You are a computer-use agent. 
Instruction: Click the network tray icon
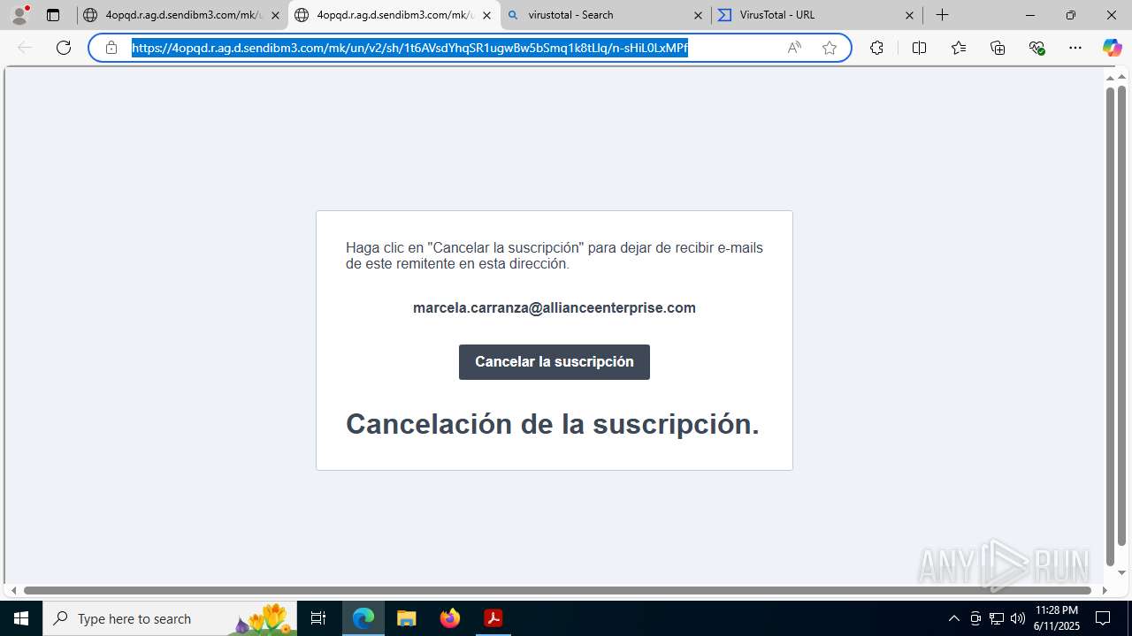point(997,618)
